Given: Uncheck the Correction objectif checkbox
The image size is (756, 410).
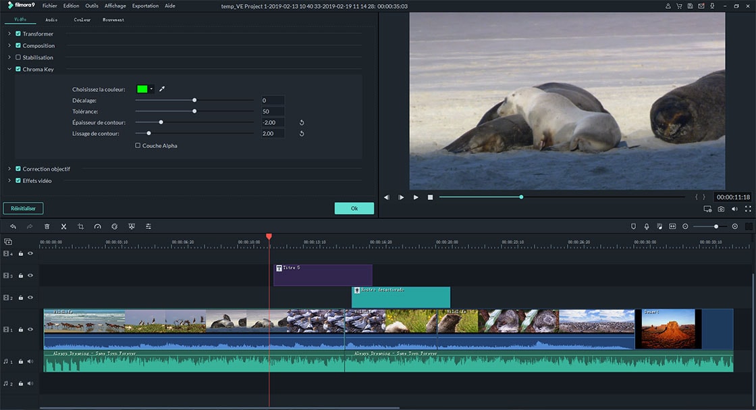Looking at the screenshot, I should tap(18, 169).
